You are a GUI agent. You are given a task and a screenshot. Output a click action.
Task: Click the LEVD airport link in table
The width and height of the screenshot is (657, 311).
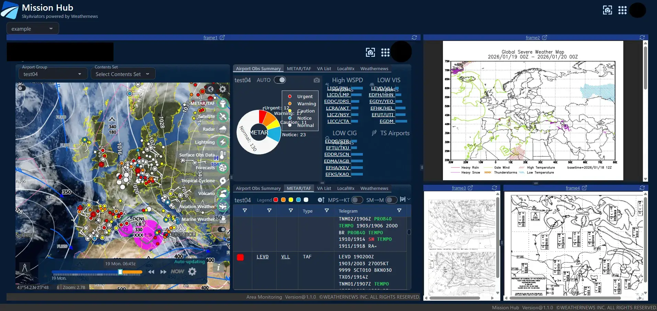coord(263,257)
